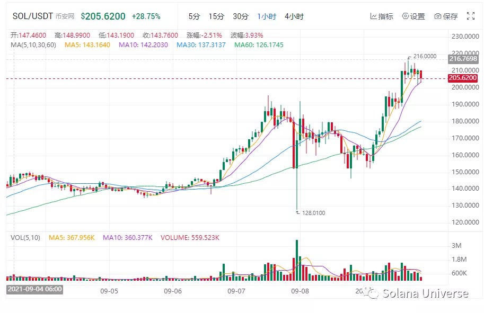The image size is (484, 313).
Task: Click the 160.0000 price axis label
Action: (465, 155)
